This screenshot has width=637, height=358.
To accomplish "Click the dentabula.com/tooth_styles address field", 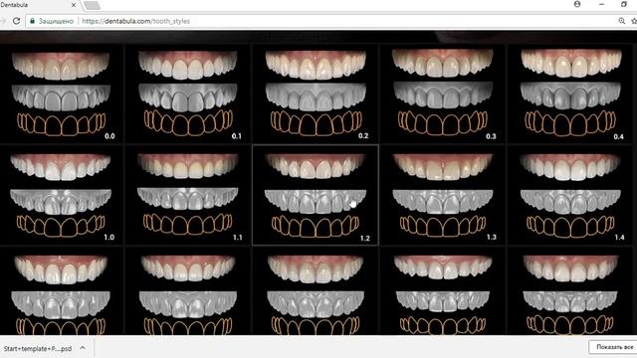I will pos(320,21).
